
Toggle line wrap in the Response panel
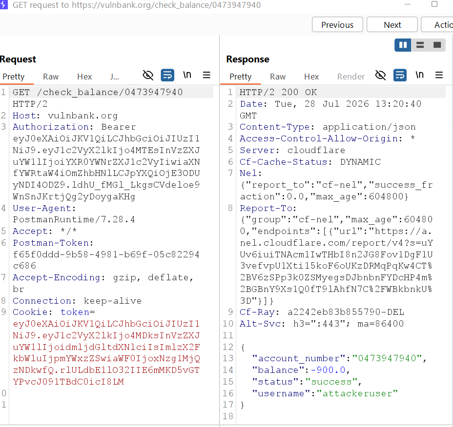400,75
